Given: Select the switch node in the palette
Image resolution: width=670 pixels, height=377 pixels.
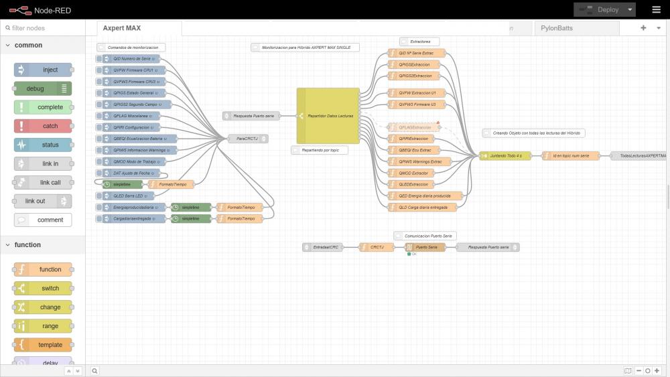Looking at the screenshot, I should [43, 288].
